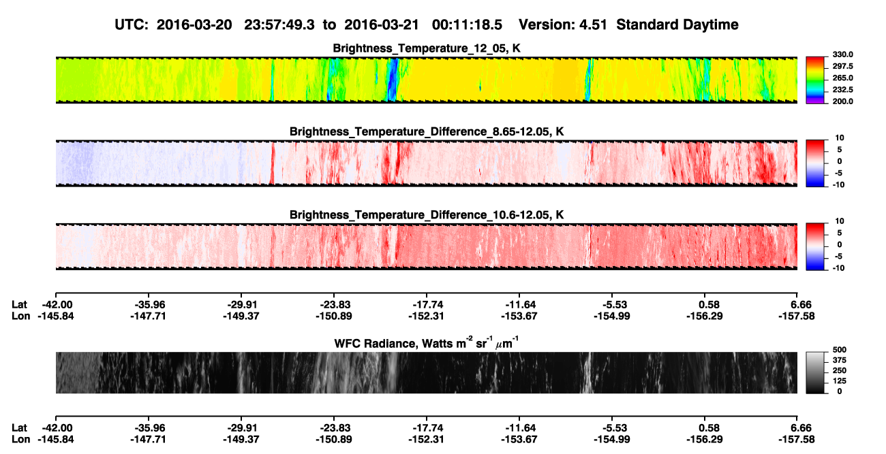The width and height of the screenshot is (886, 454).
Task: Click the start time '23:57:49.3'
Action: (x=279, y=25)
